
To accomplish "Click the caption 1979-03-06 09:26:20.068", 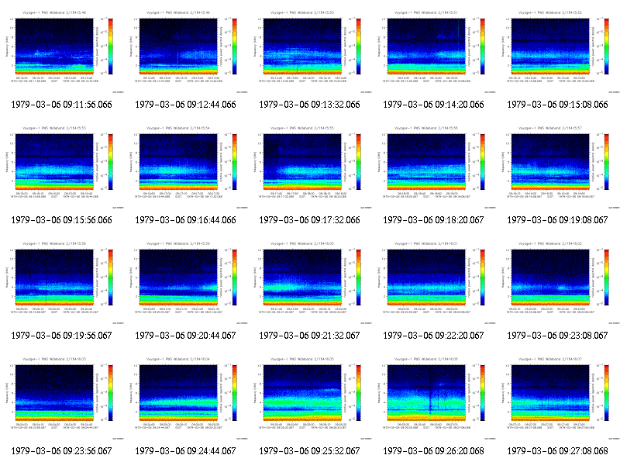I will click(x=433, y=451).
